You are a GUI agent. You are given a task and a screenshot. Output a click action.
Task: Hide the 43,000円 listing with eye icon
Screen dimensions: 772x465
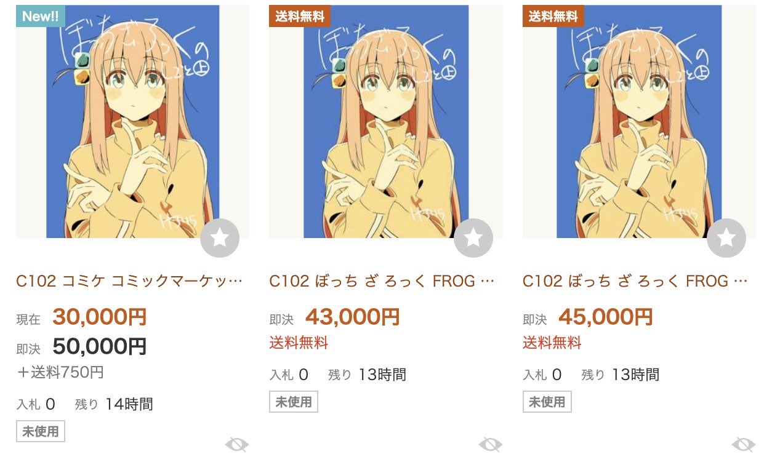pyautogui.click(x=491, y=444)
